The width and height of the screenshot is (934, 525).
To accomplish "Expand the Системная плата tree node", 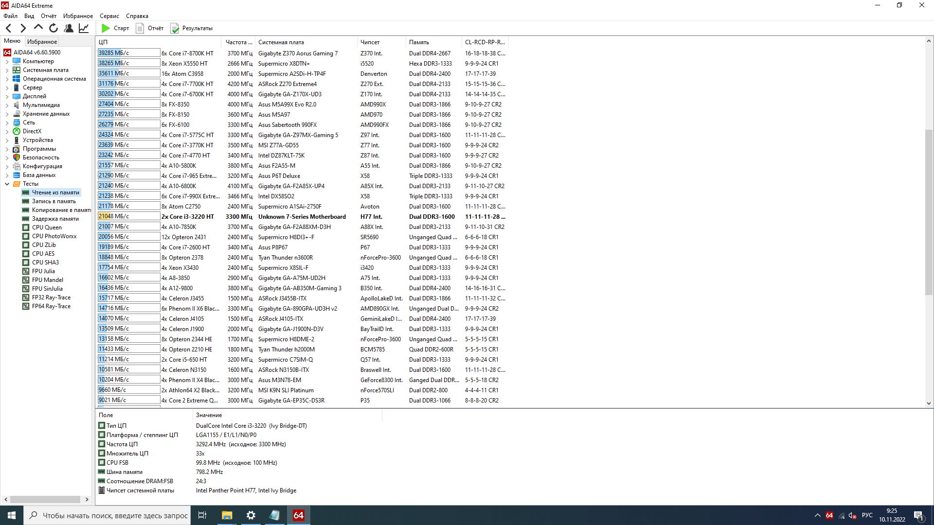I will (x=7, y=70).
